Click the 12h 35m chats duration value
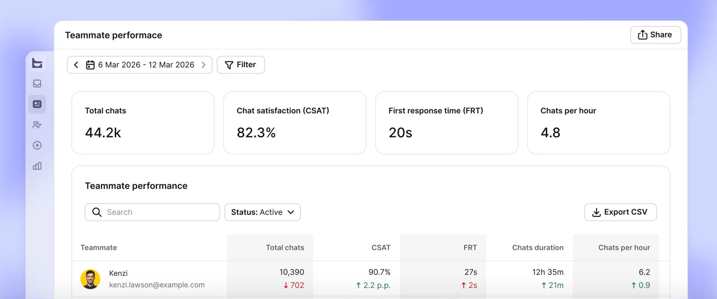The width and height of the screenshot is (717, 299). [x=547, y=273]
